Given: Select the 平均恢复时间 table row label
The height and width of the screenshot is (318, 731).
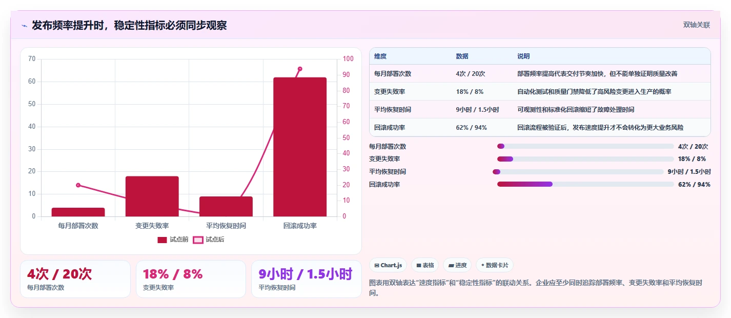Looking at the screenshot, I should coord(393,110).
